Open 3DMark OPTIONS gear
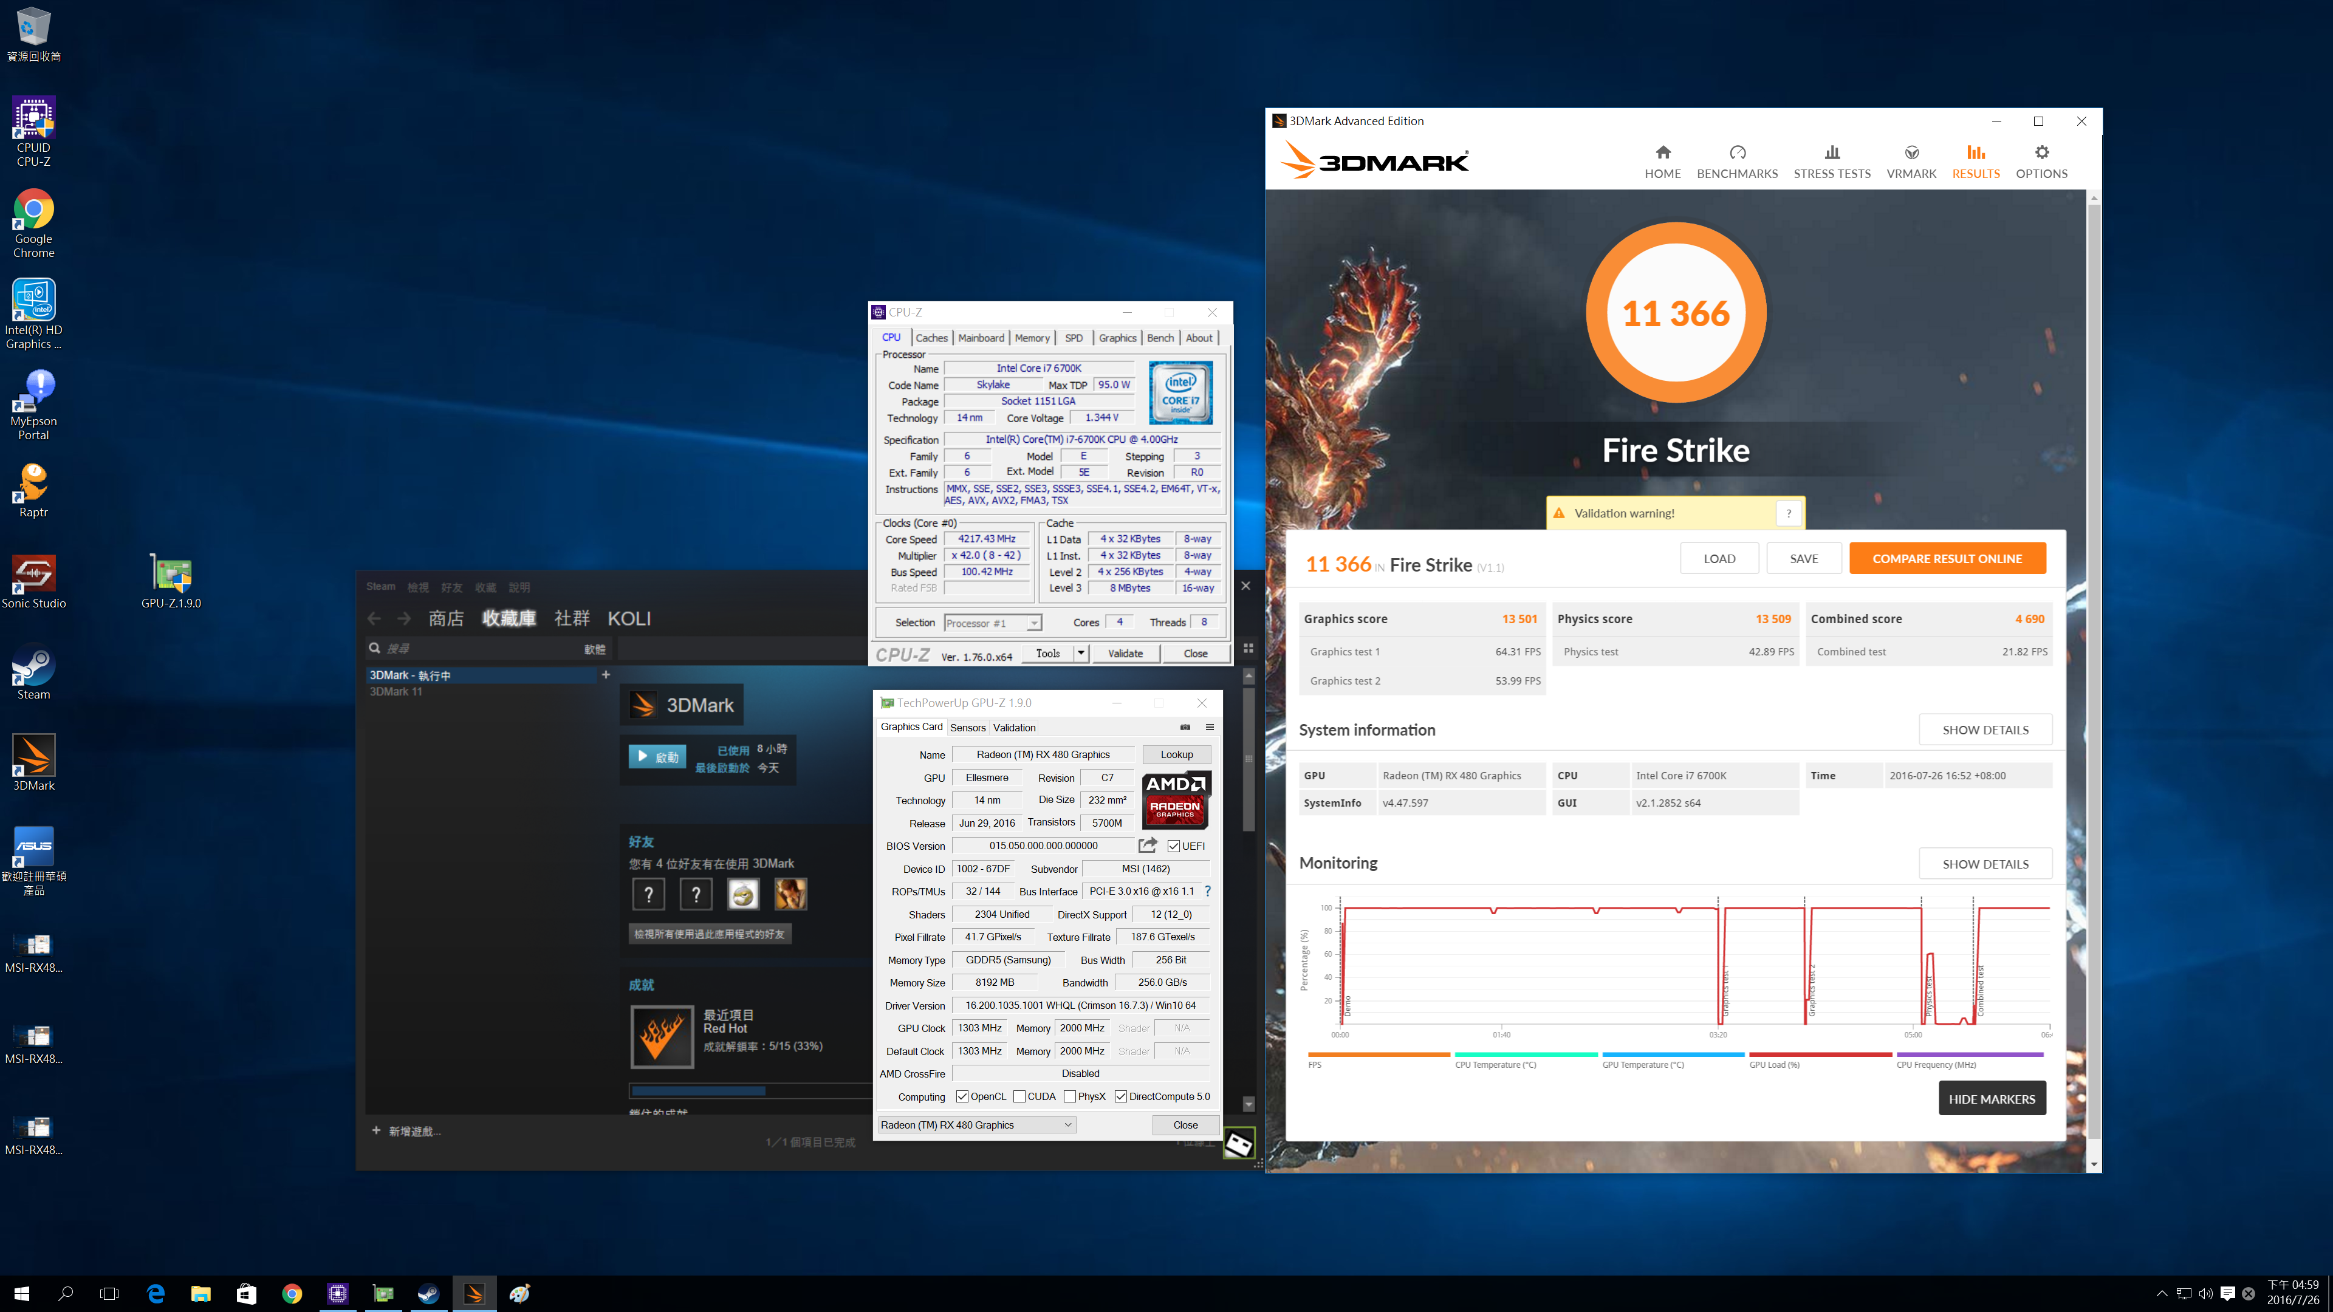 [x=2041, y=162]
